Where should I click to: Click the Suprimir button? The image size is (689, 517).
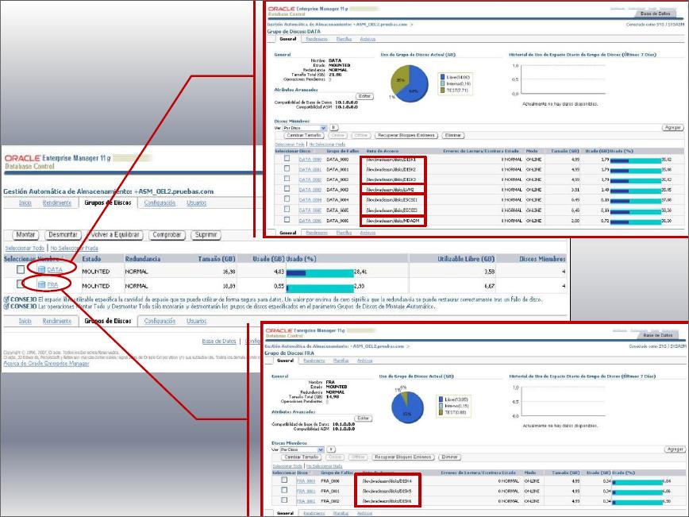click(206, 235)
